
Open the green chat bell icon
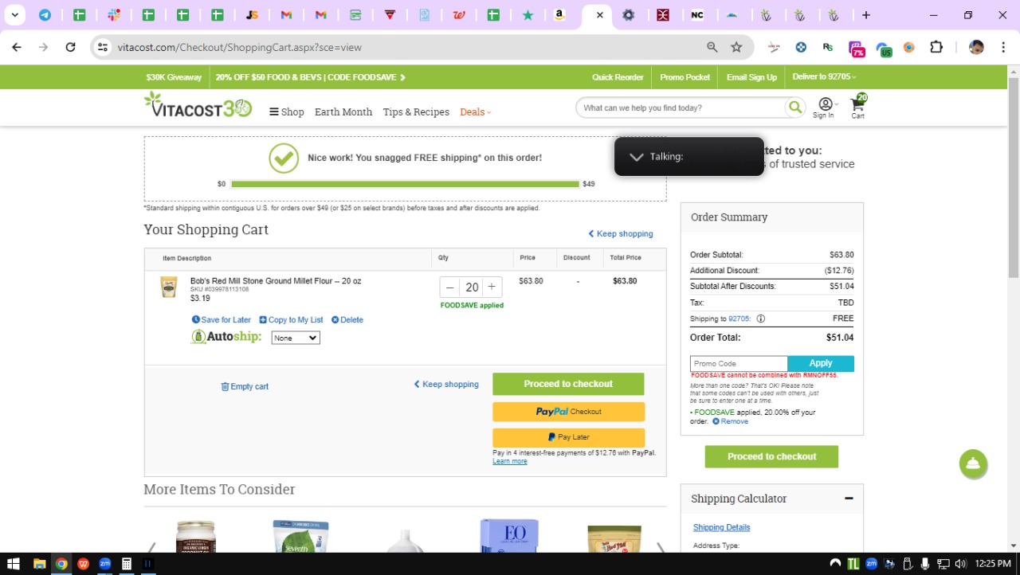(x=973, y=464)
